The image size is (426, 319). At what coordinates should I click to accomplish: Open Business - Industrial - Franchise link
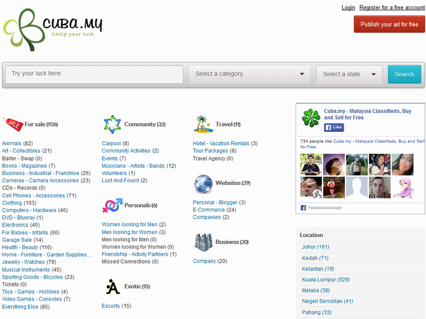[x=41, y=173]
